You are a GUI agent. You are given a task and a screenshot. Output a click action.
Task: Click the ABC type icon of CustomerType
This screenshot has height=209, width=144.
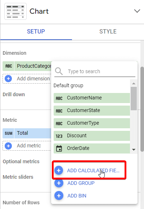click(59, 124)
